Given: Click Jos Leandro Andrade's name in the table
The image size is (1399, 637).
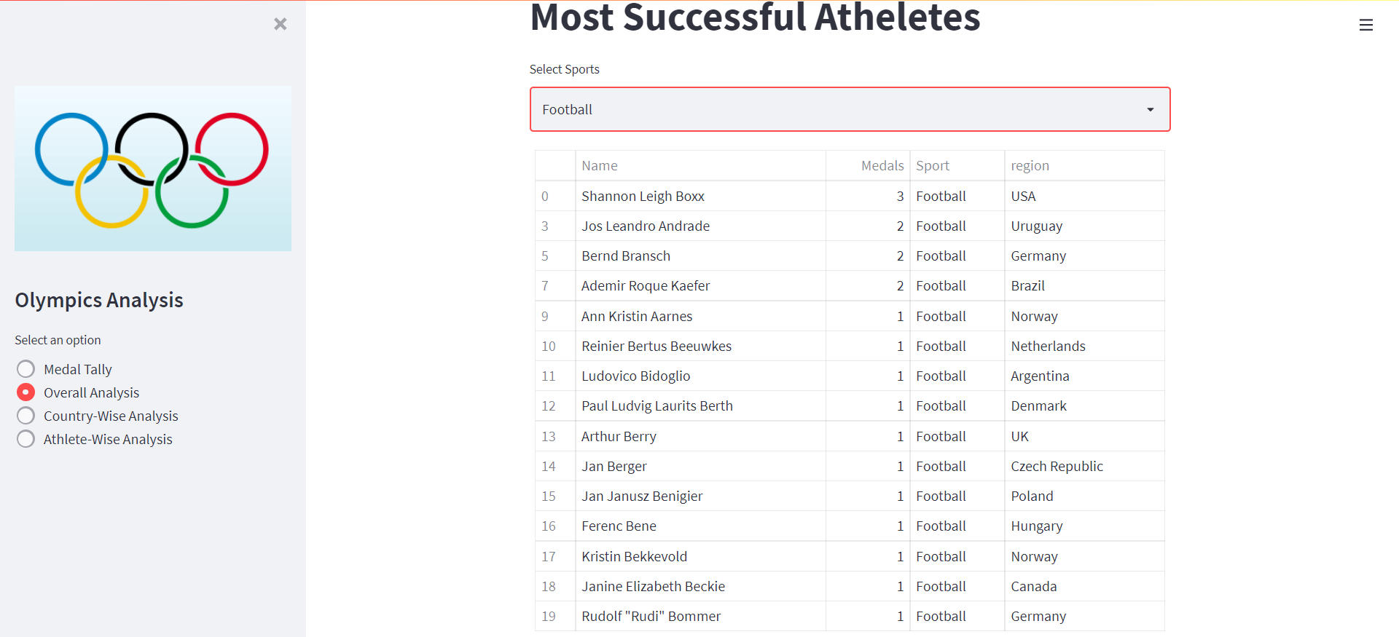Looking at the screenshot, I should pyautogui.click(x=646, y=226).
